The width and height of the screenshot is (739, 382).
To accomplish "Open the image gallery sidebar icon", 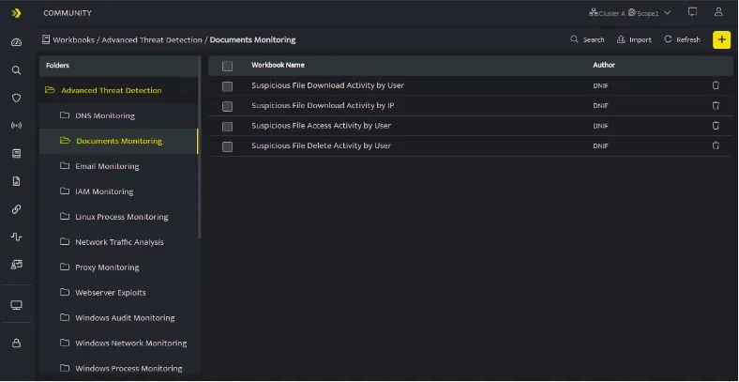I will pos(16,265).
